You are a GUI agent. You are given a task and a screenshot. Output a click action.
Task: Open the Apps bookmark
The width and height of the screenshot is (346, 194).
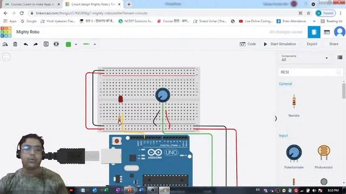[x=10, y=21]
